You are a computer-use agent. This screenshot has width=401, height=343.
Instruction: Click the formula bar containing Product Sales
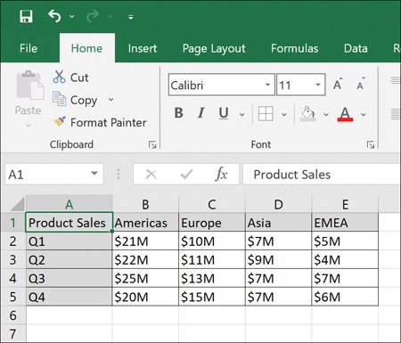tap(322, 174)
